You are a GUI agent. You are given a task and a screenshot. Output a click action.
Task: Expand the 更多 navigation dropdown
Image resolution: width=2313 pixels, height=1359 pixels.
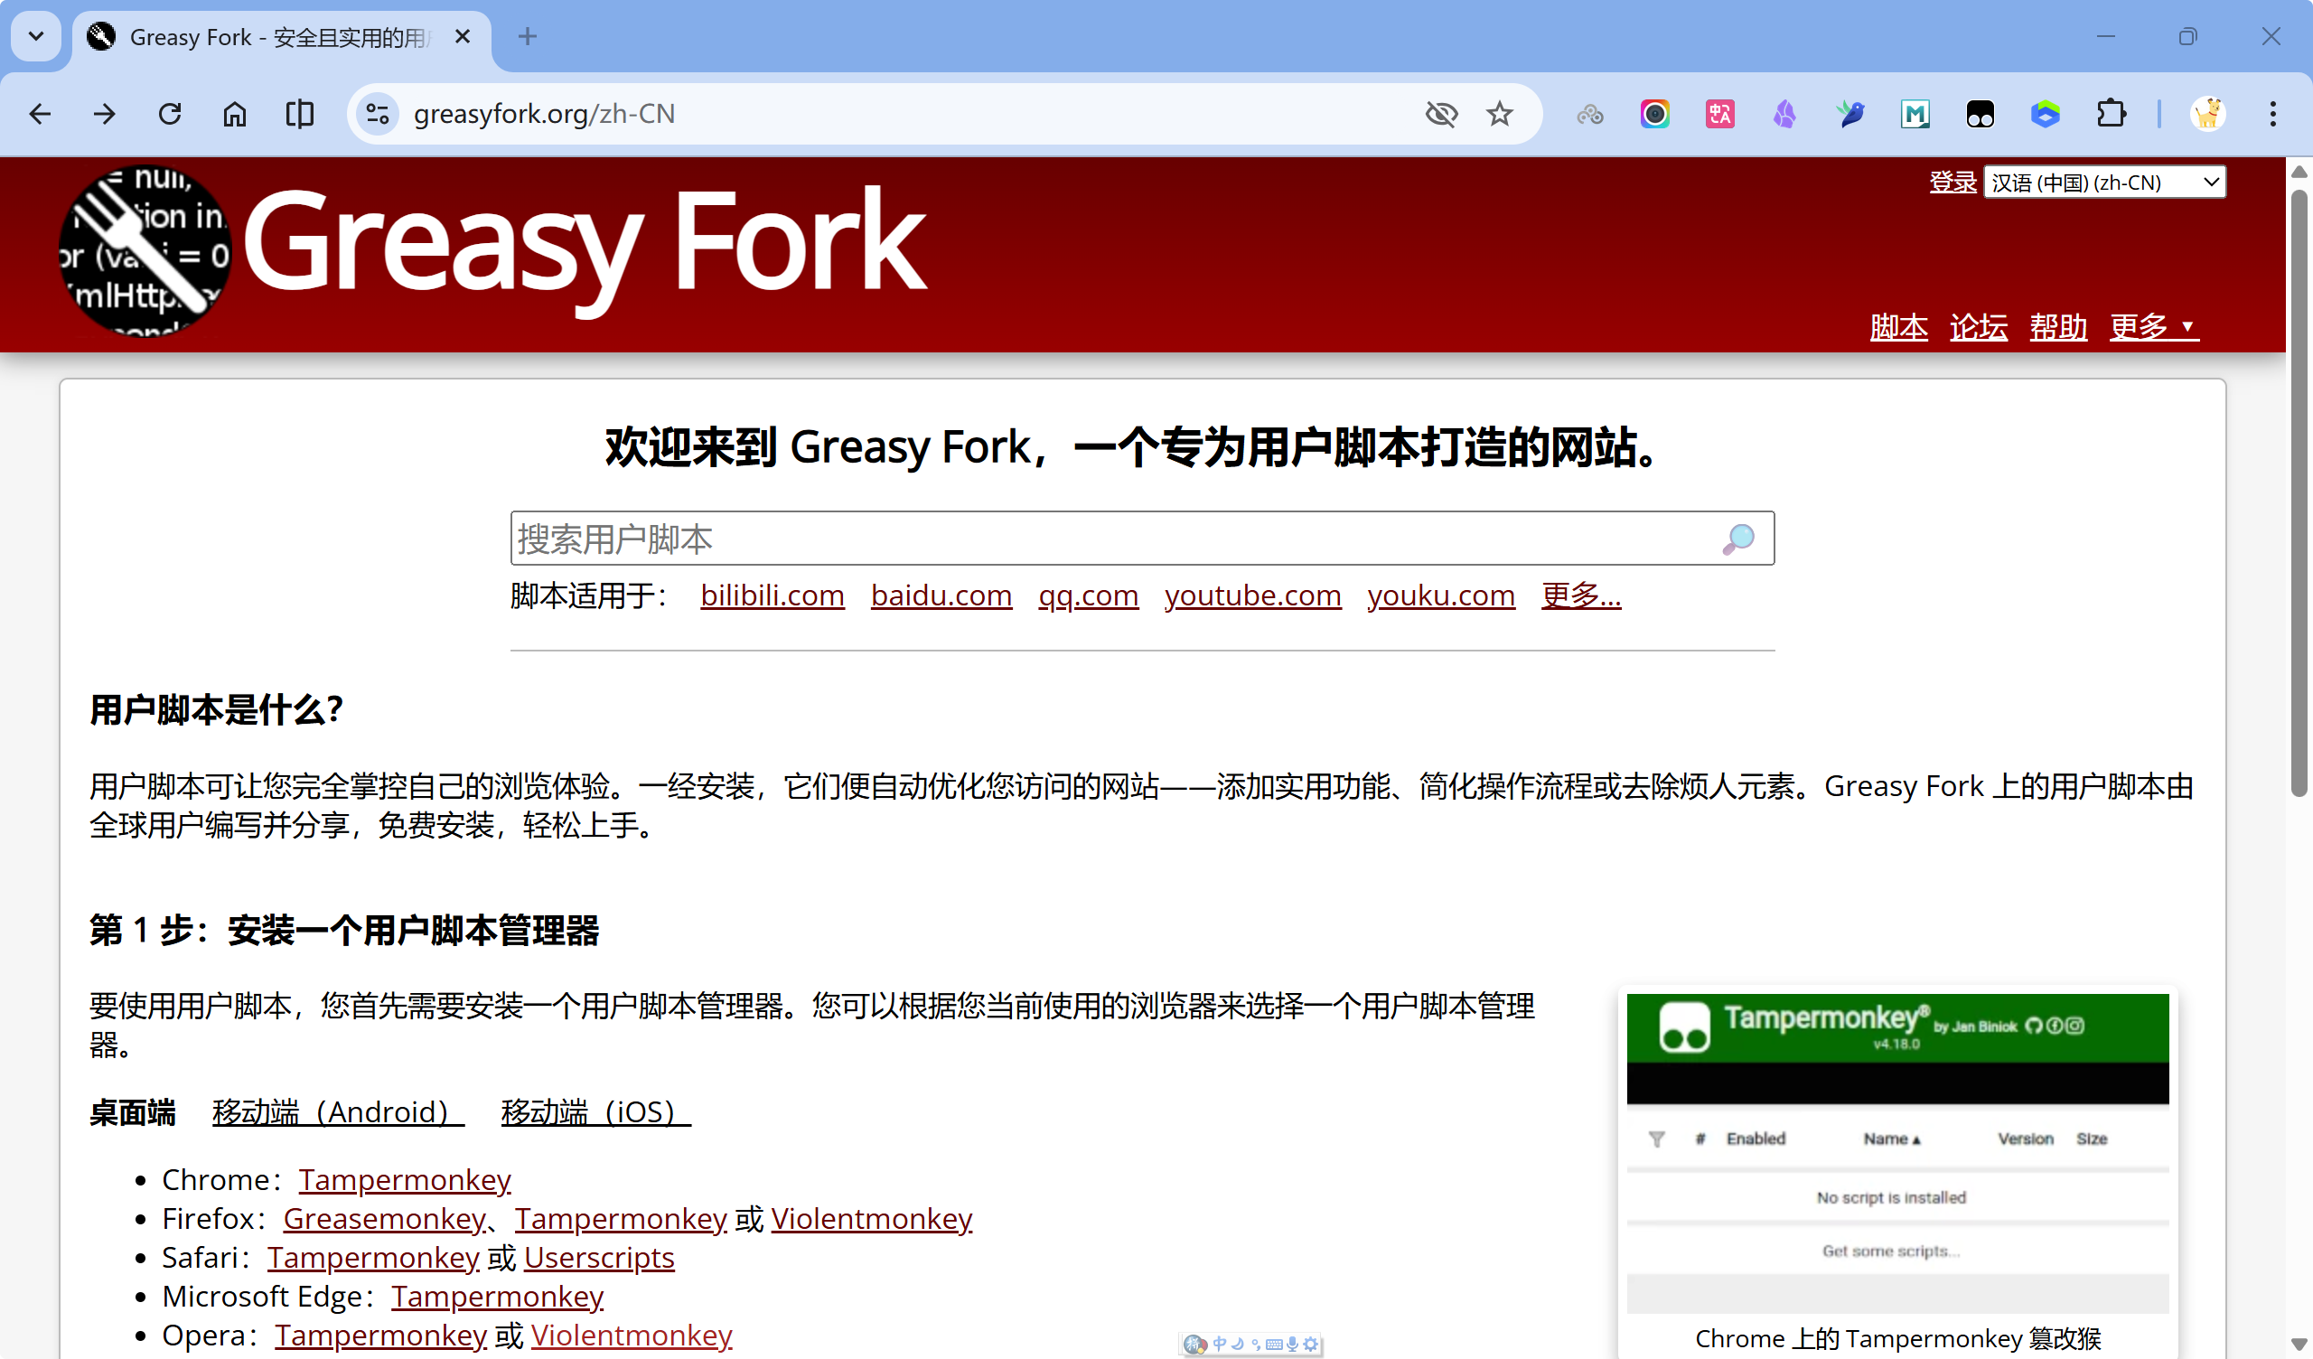coord(2152,327)
